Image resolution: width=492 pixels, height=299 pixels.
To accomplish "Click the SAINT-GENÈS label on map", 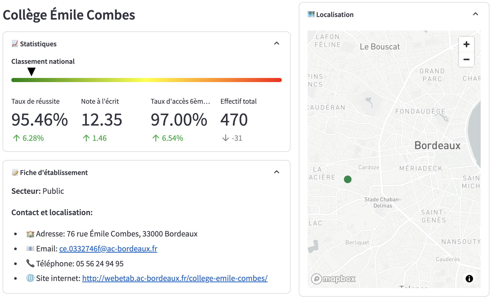I will [x=434, y=216].
